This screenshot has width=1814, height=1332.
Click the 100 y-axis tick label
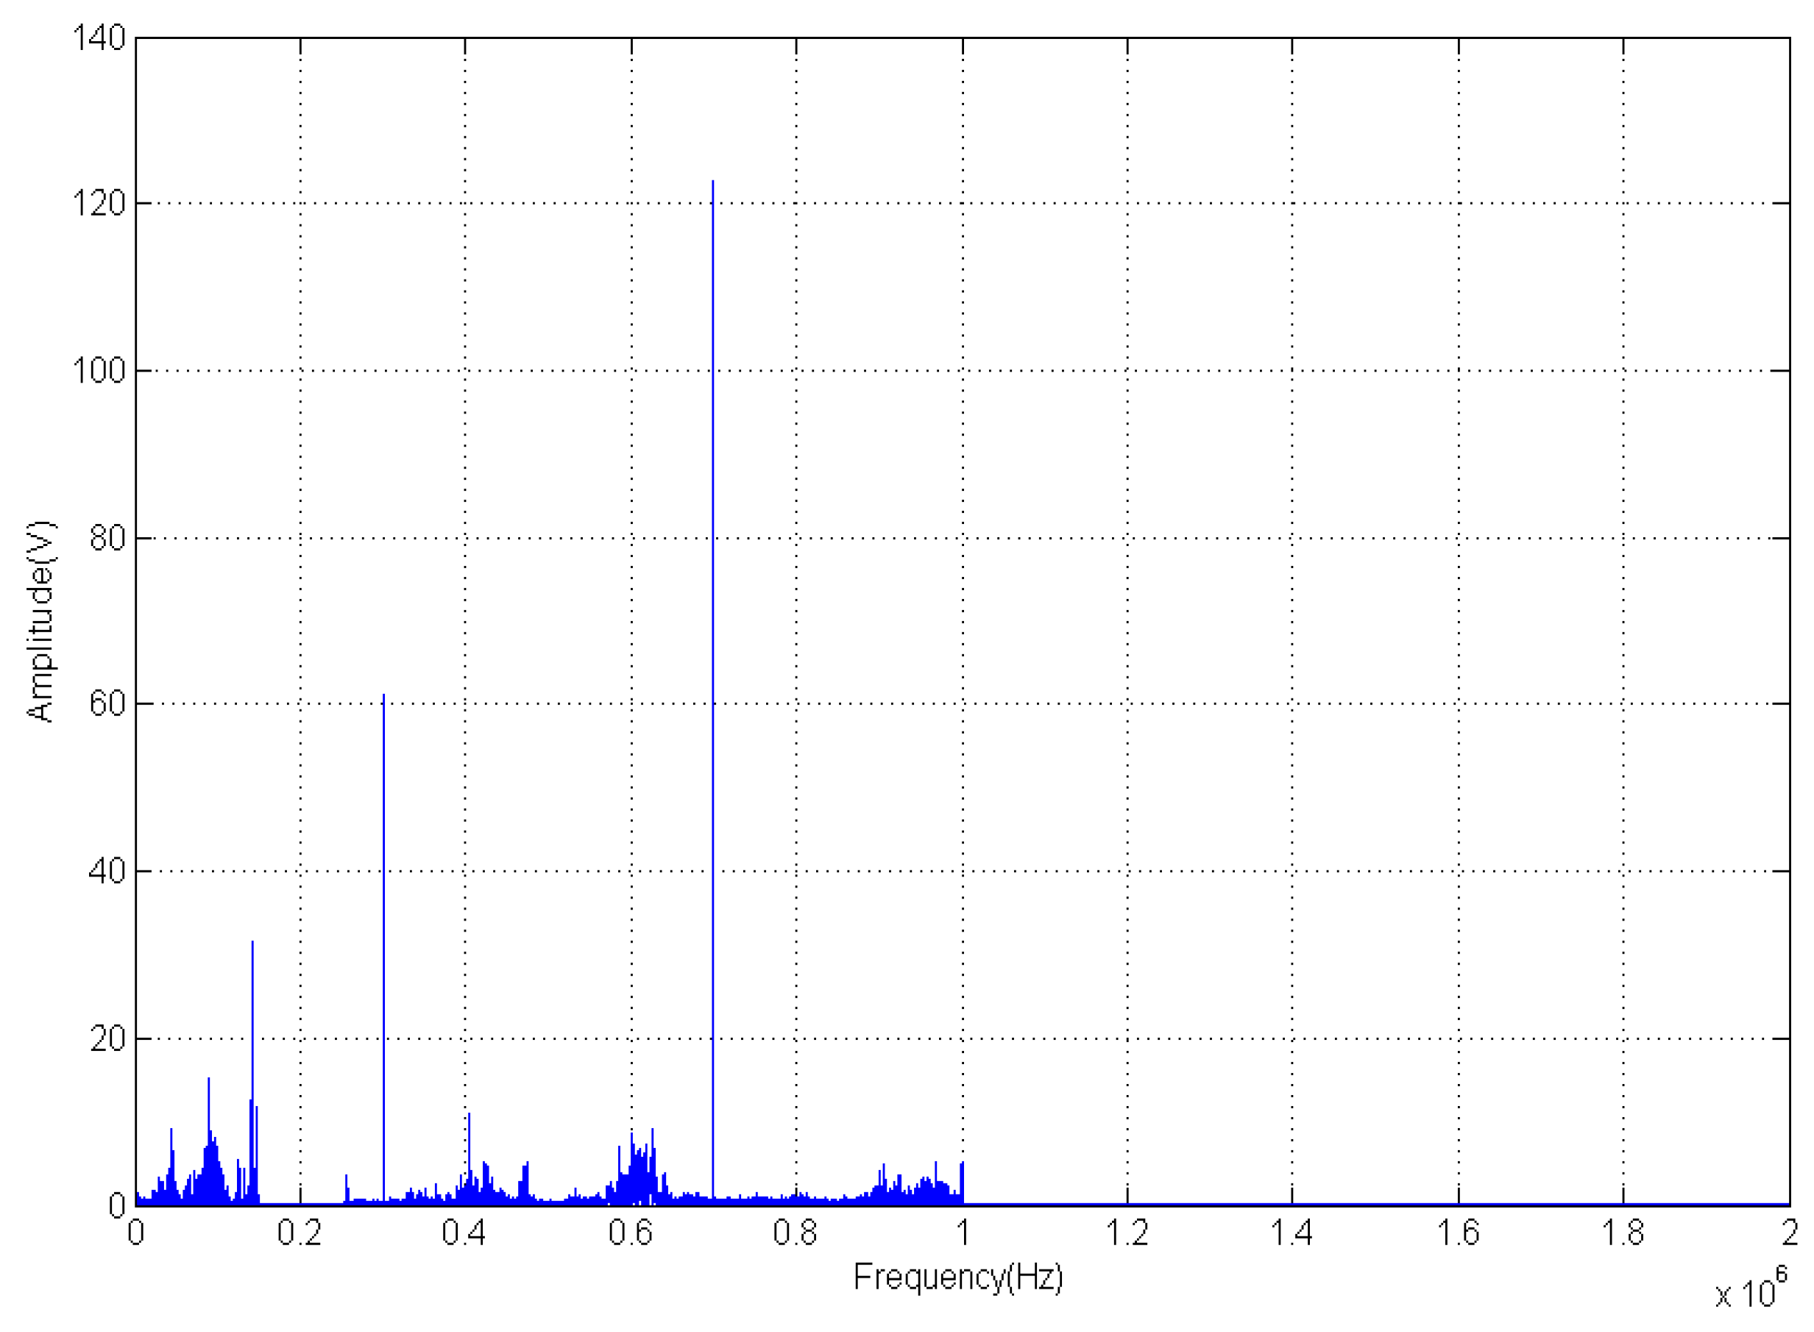tap(99, 371)
